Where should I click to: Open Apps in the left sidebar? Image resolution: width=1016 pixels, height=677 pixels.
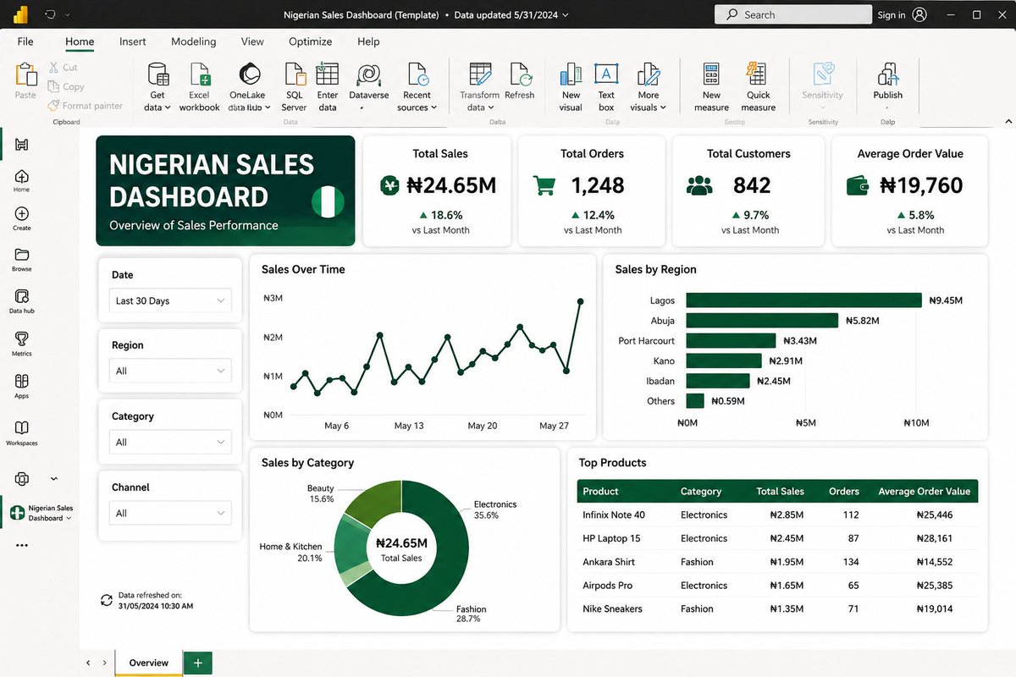pyautogui.click(x=22, y=387)
